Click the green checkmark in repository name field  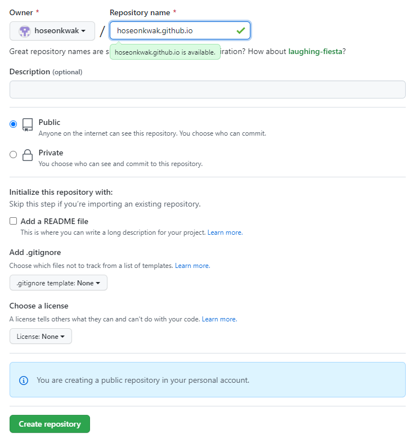[x=241, y=30]
